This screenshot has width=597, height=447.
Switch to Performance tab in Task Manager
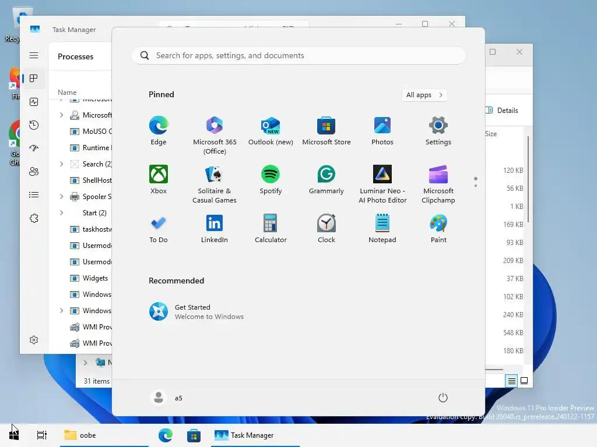click(x=34, y=102)
